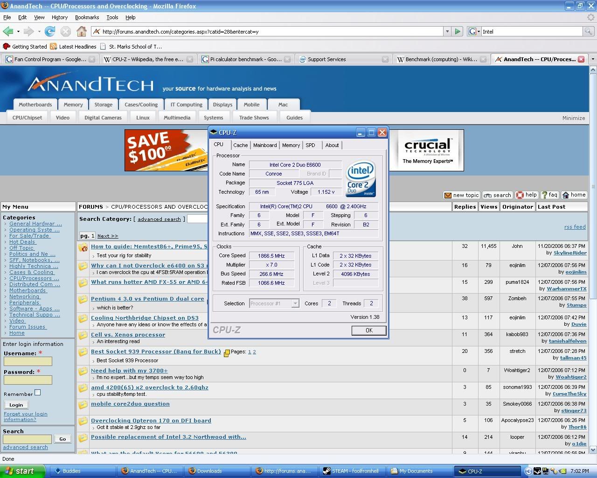
Task: Click the Username input field
Action: click(x=28, y=361)
